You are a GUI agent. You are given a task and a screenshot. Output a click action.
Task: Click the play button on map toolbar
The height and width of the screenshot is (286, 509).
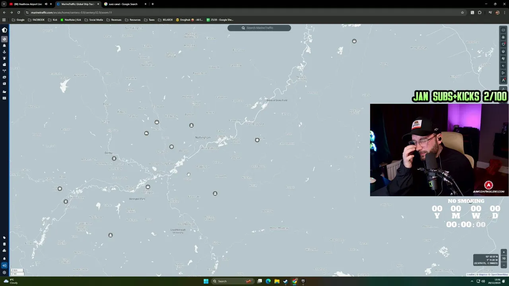503,73
